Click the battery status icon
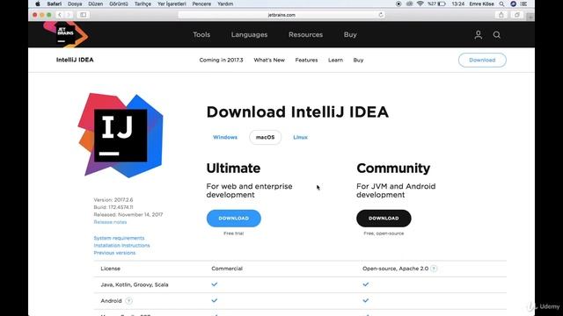563x316 pixels. pyautogui.click(x=442, y=4)
